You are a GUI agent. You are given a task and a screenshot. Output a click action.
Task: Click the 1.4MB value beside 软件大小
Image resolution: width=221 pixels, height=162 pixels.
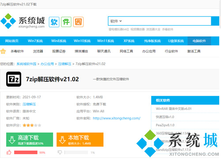pyautogui.click(x=98, y=97)
